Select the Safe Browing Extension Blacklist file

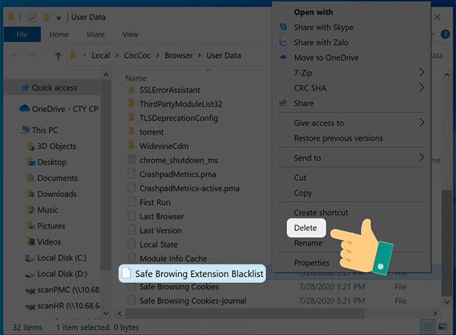coord(192,274)
